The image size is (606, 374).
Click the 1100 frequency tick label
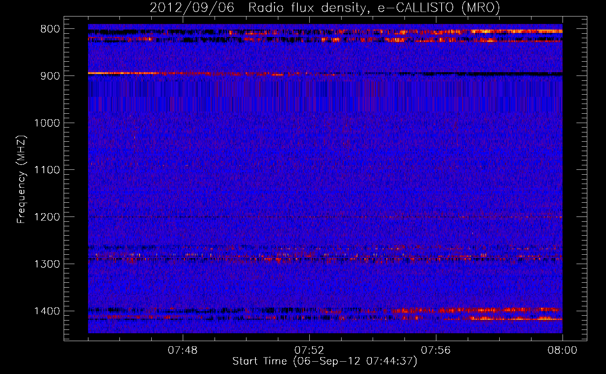(47, 170)
